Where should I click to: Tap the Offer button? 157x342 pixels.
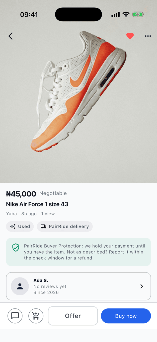(73, 316)
